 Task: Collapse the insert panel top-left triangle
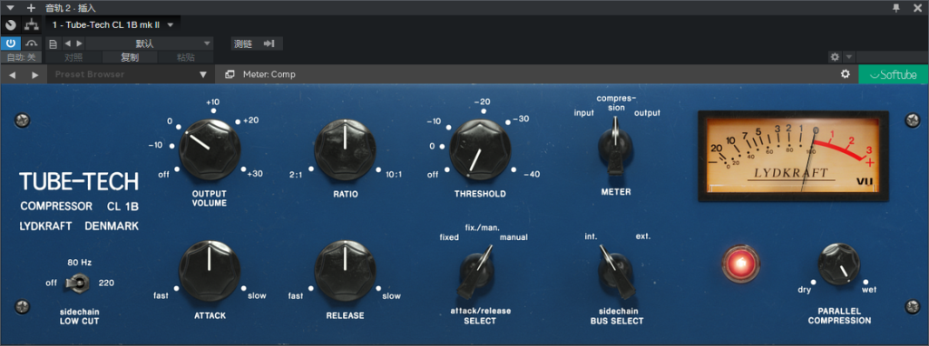10,7
